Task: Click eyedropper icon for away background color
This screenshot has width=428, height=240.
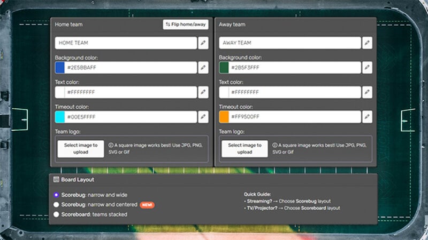Action: tap(367, 68)
